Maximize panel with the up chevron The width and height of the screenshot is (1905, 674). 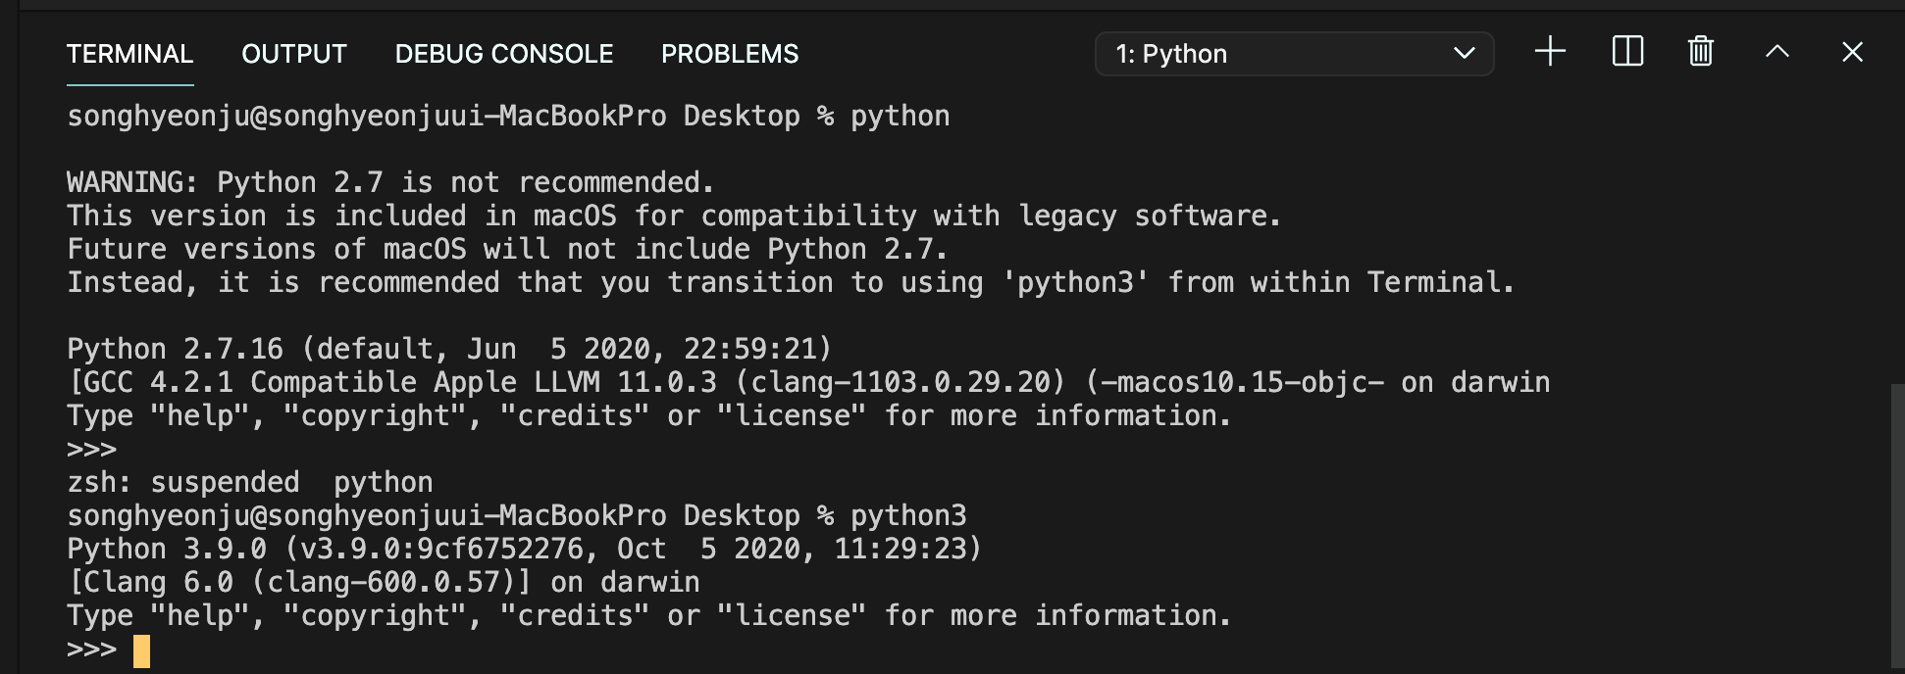(1777, 51)
